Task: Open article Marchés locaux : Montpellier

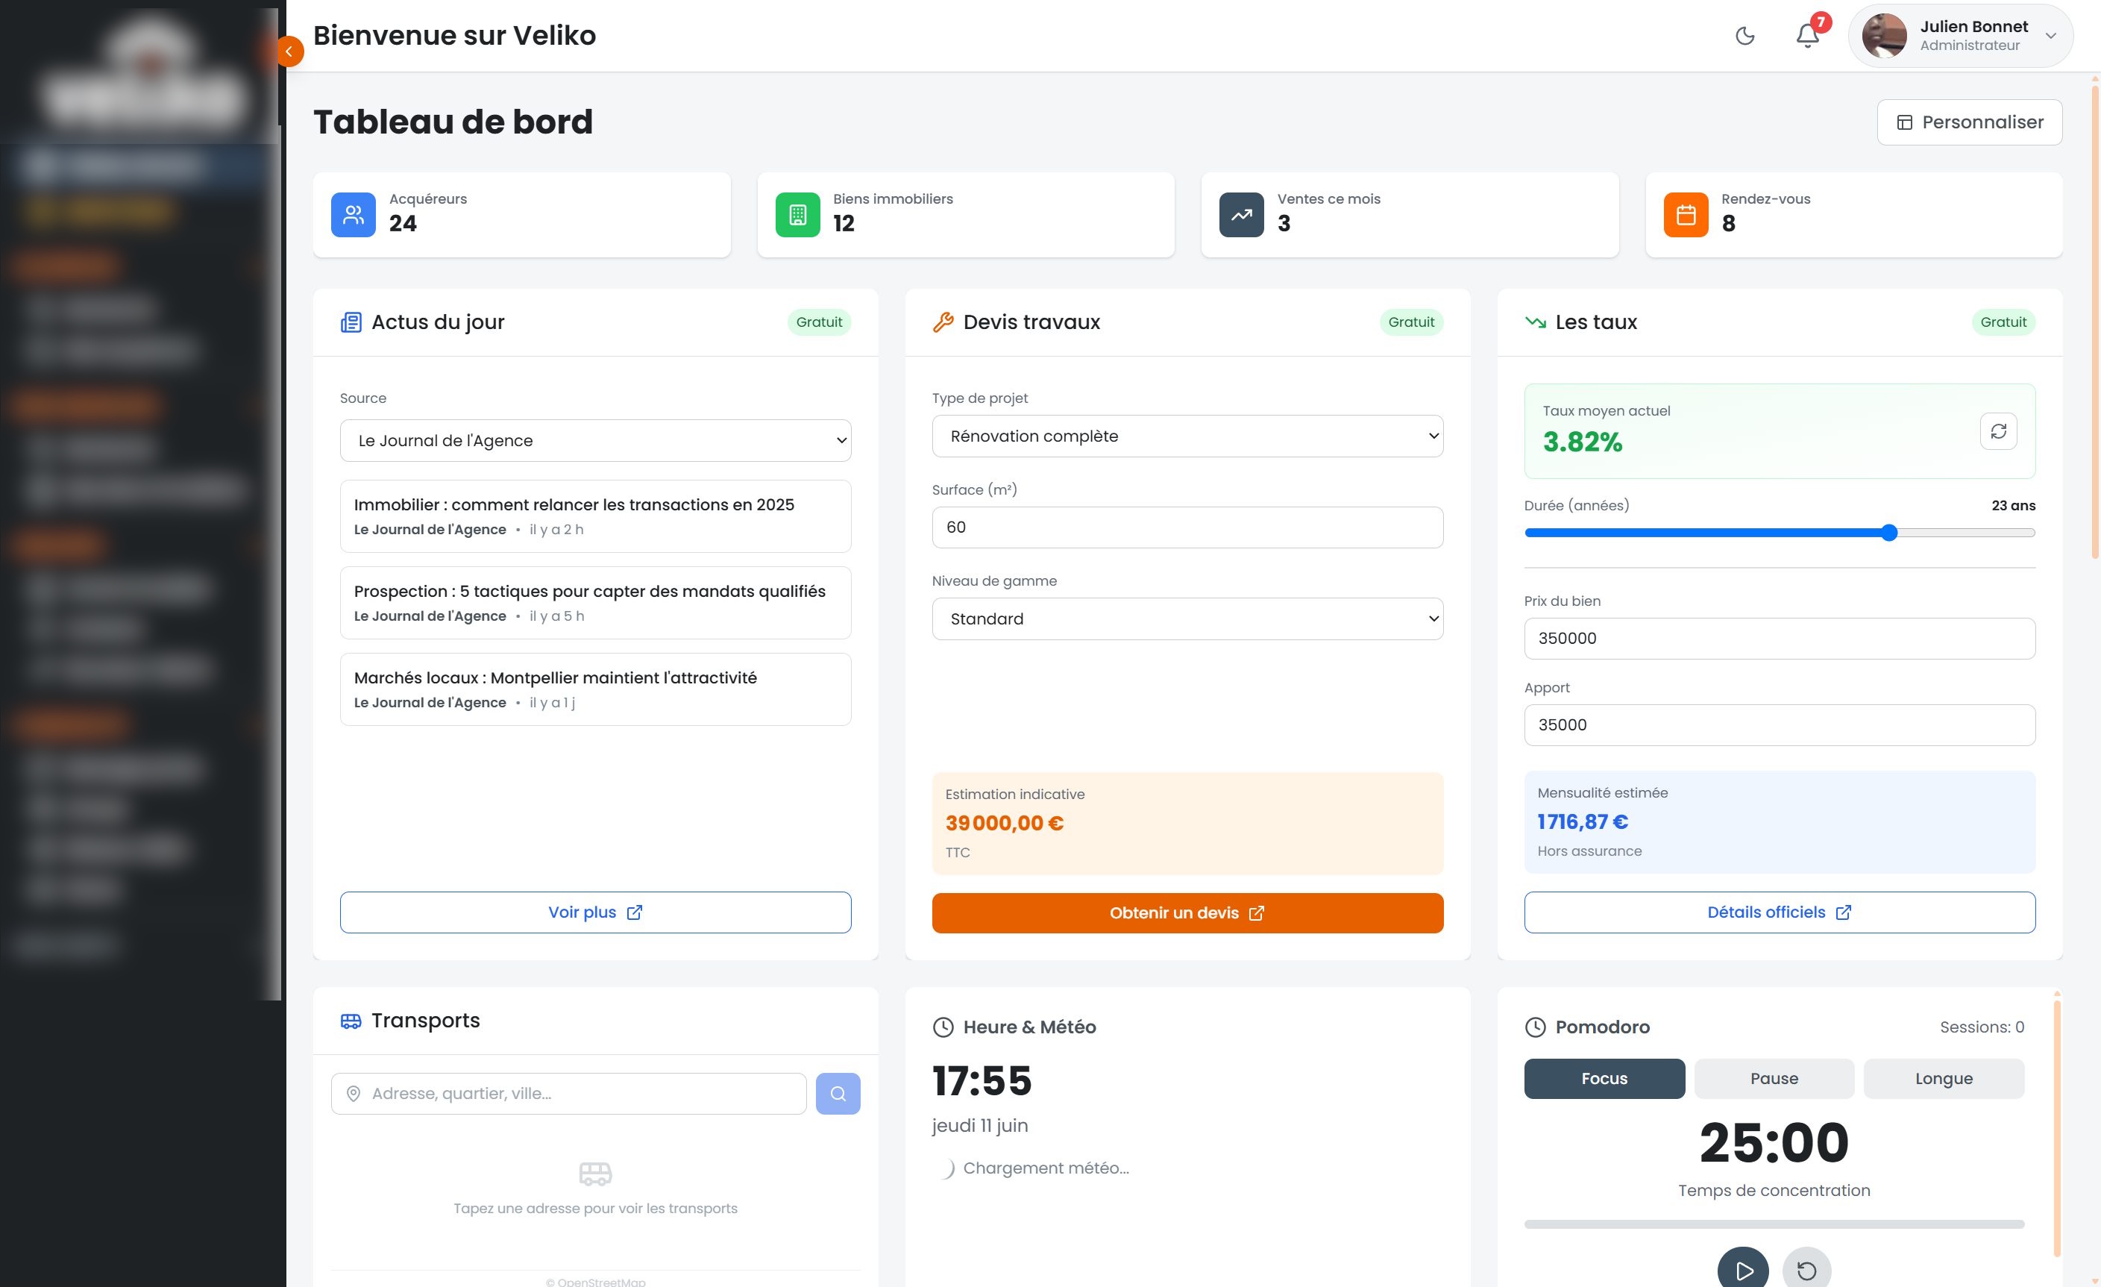Action: (595, 689)
